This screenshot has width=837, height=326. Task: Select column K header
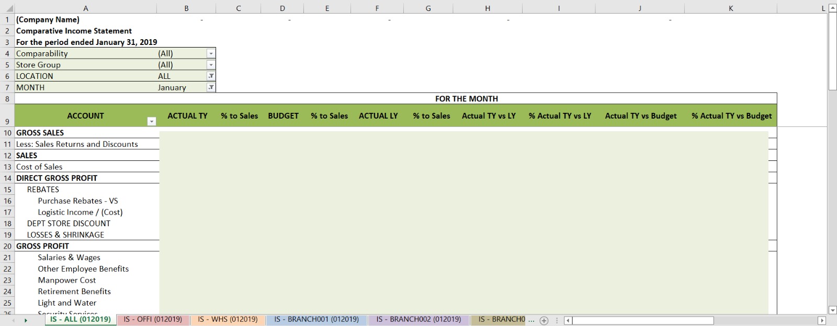(x=731, y=8)
